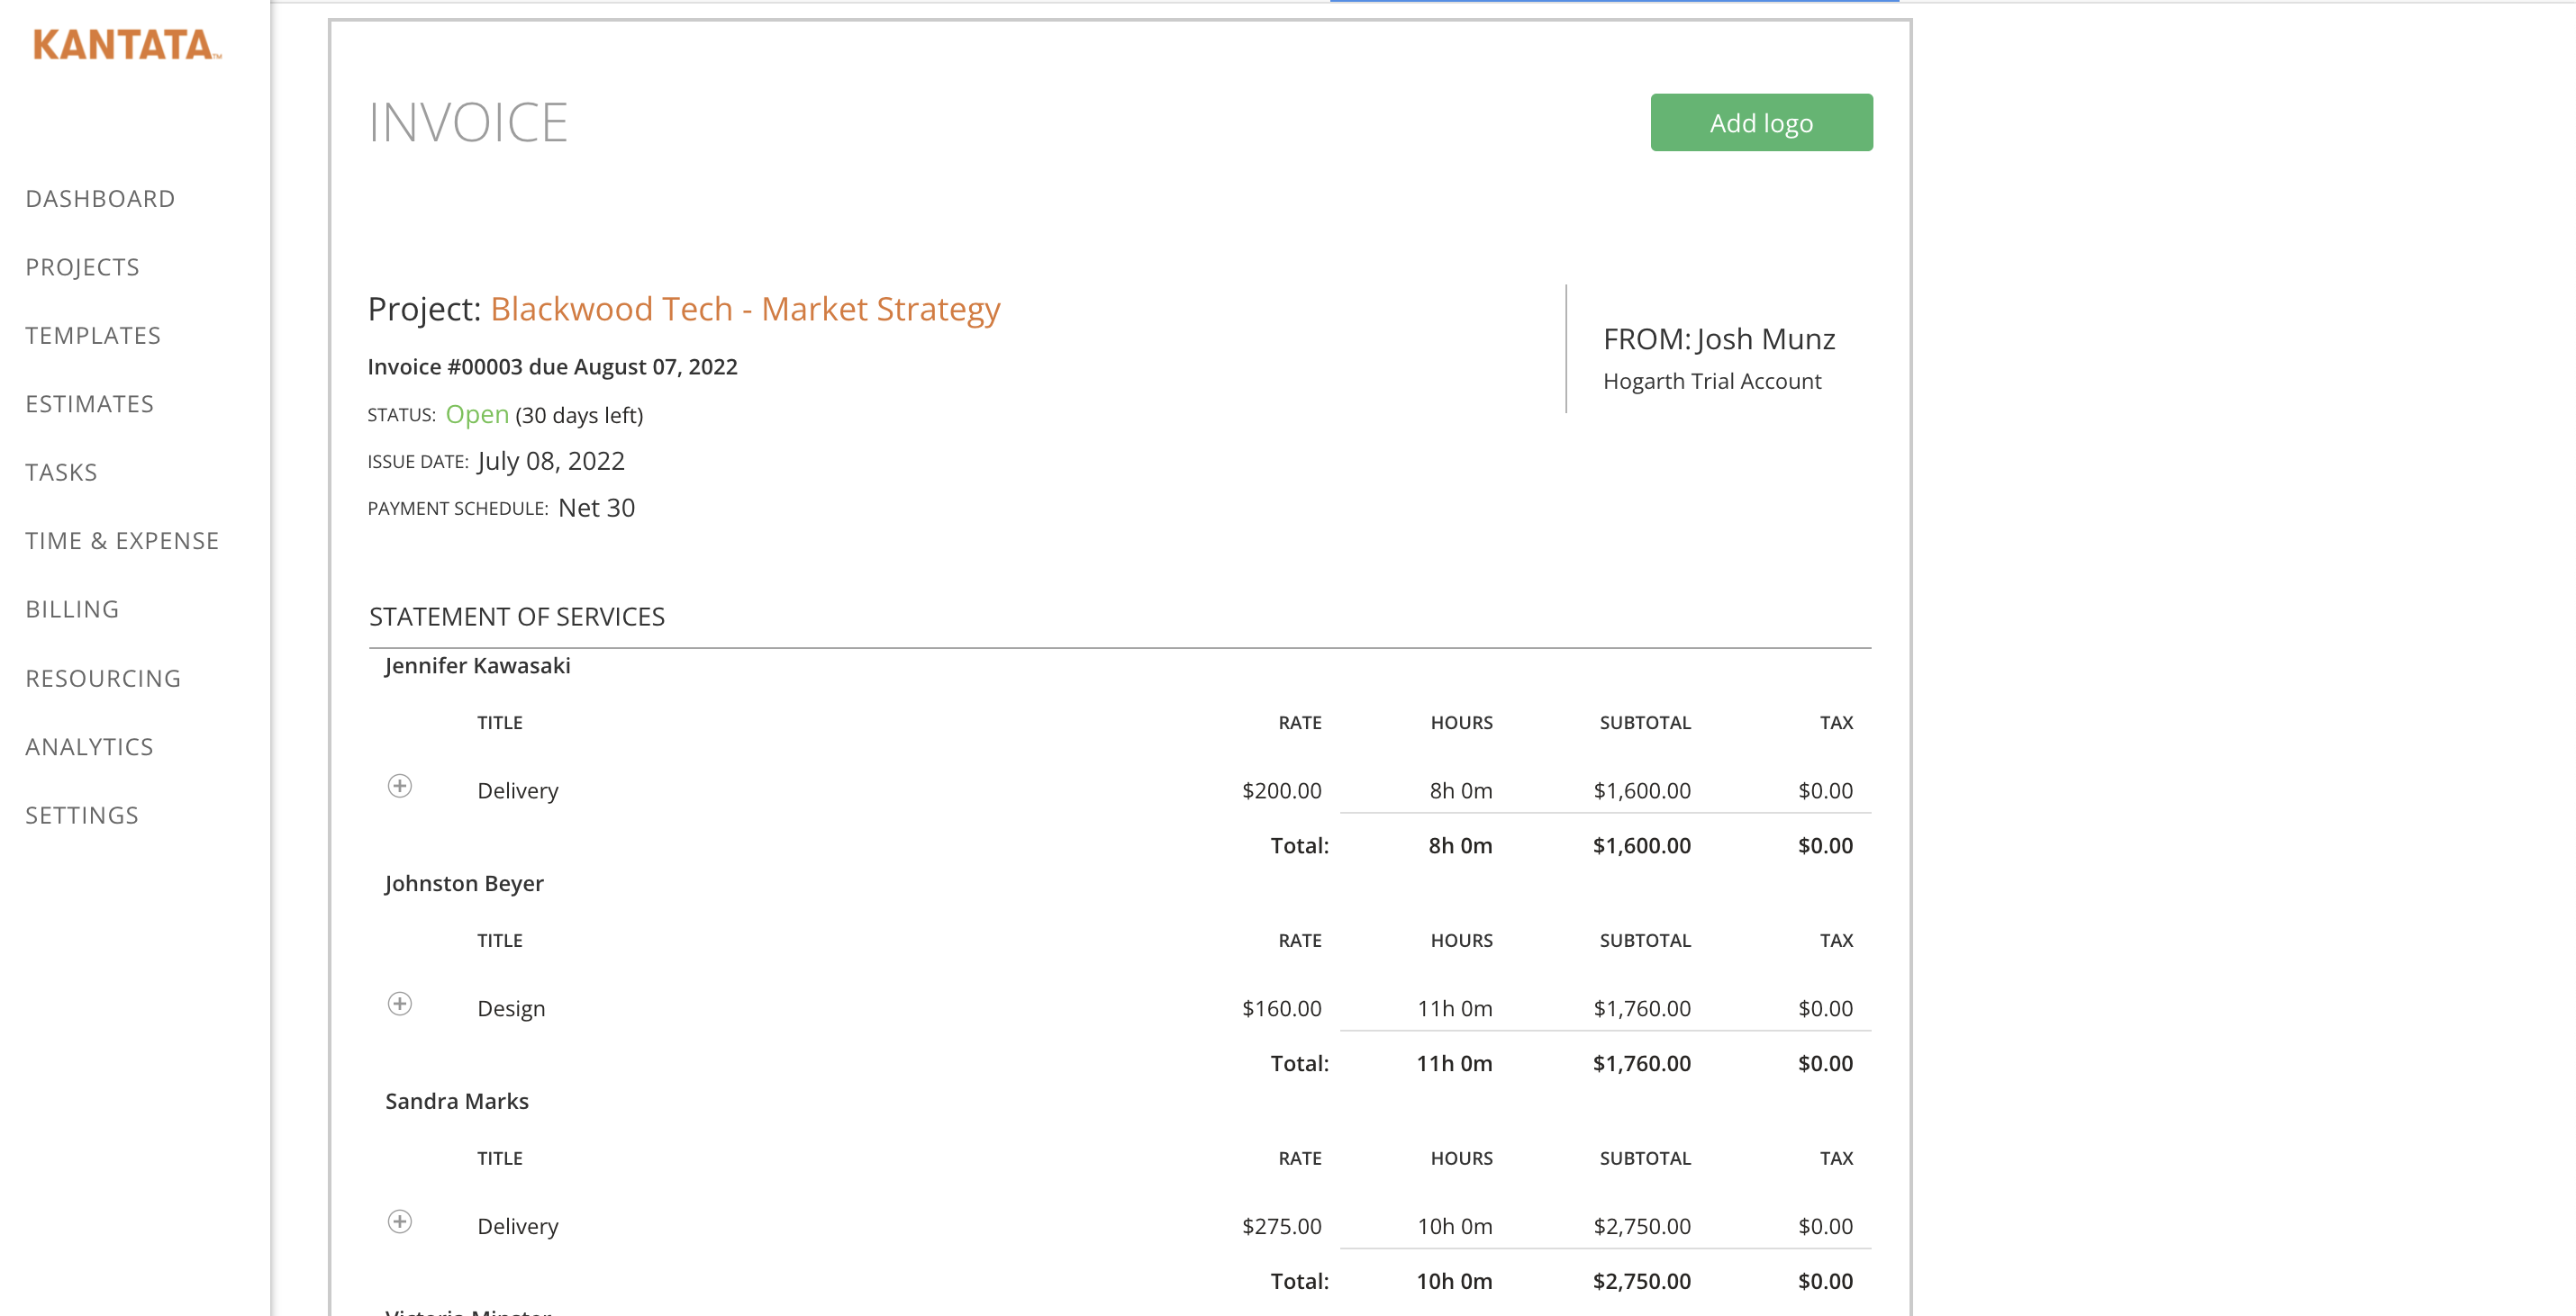Expand Sandra Marks' Delivery line item
The height and width of the screenshot is (1316, 2576).
(x=399, y=1222)
